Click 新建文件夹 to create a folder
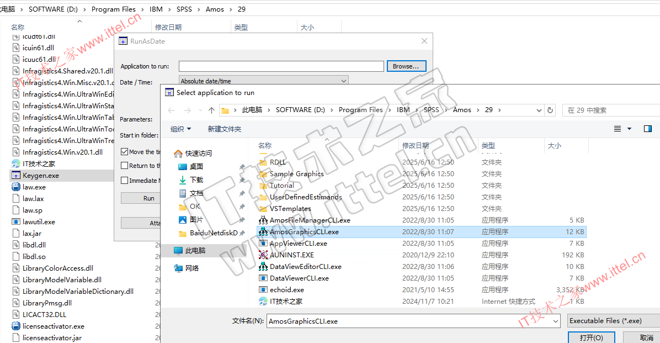660x343 pixels. click(x=225, y=129)
